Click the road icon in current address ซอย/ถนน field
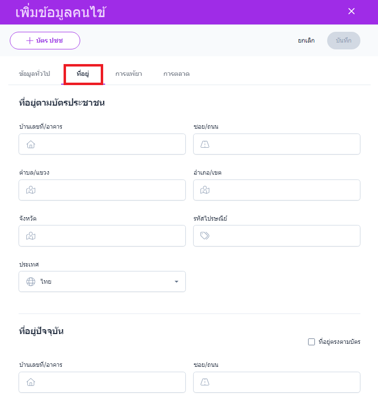378x403 pixels. tap(205, 382)
